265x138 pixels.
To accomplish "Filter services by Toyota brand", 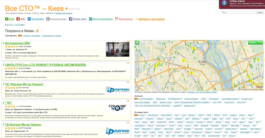I will (233, 132).
